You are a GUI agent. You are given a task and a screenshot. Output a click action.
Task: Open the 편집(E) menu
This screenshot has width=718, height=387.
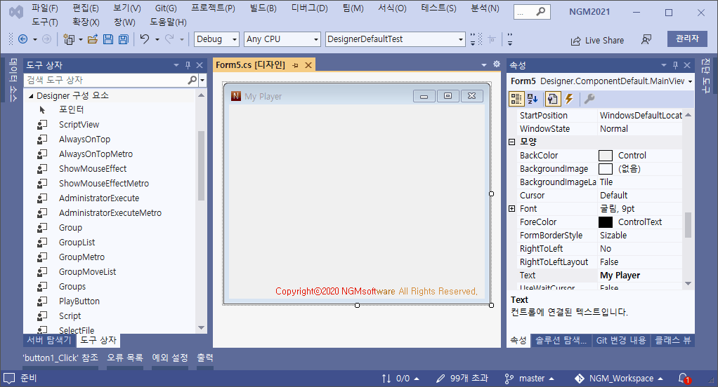point(86,8)
